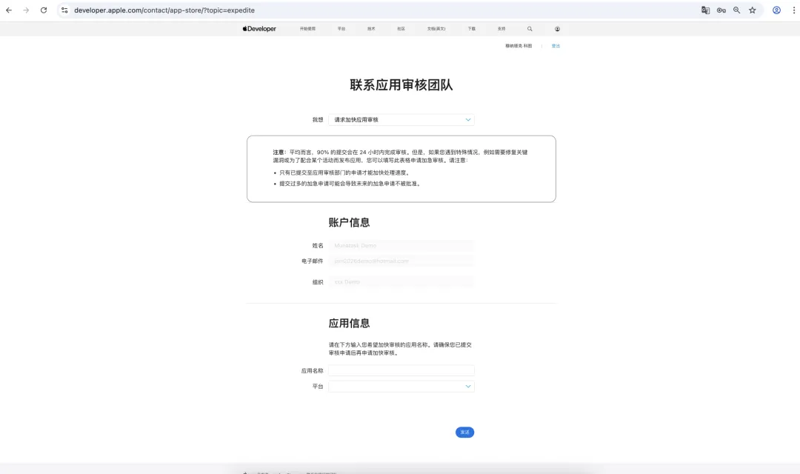Click the 组织 organization field
800x474 pixels.
[x=401, y=281]
